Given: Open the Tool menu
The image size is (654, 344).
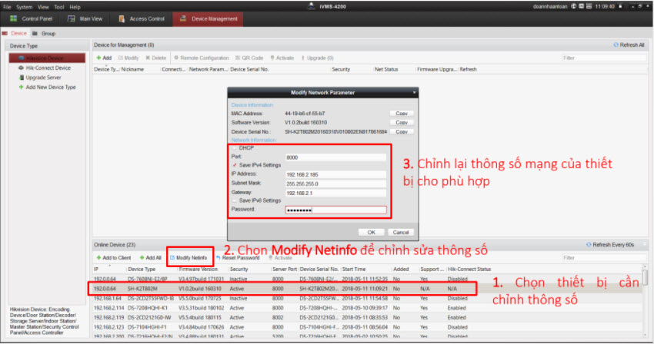Looking at the screenshot, I should pyautogui.click(x=58, y=6).
